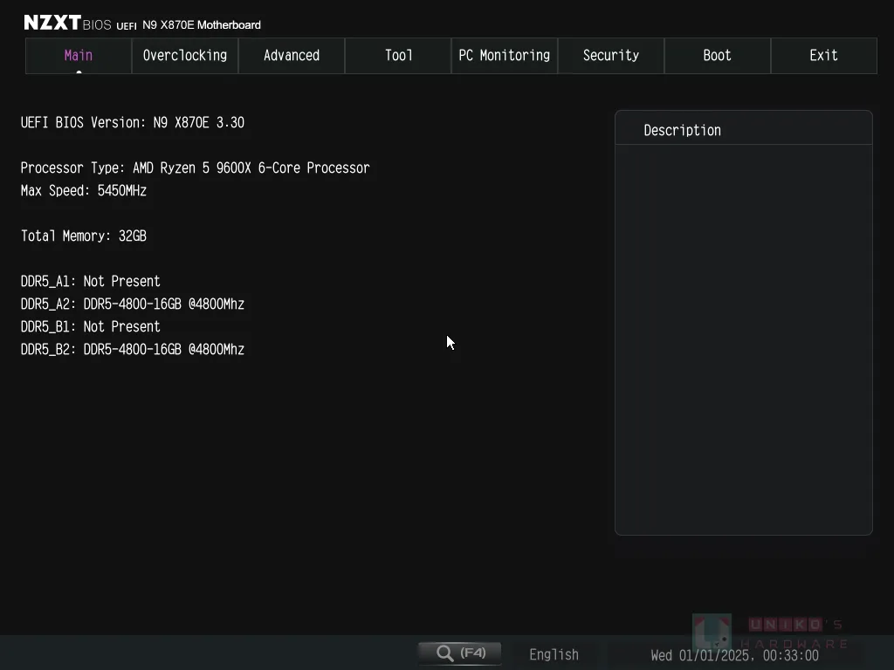894x670 pixels.
Task: Click the NZXT BIOS logo
Action: 67,23
